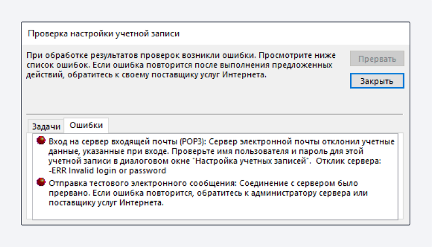
Task: Click blank gray area under the description text
Action: pyautogui.click(x=186, y=95)
